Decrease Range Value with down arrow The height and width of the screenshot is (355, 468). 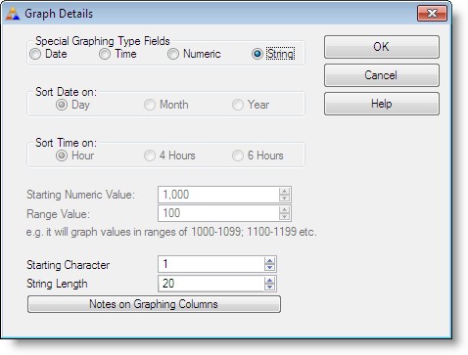tap(284, 216)
